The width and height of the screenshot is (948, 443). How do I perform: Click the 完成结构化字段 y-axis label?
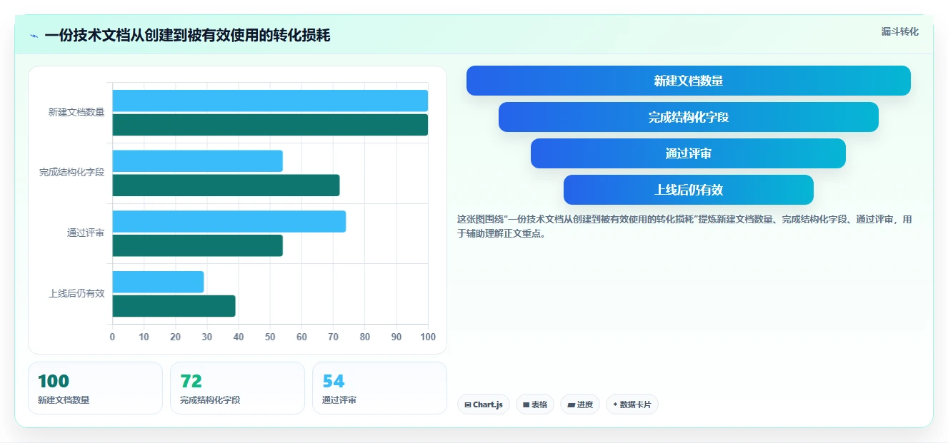(x=71, y=173)
